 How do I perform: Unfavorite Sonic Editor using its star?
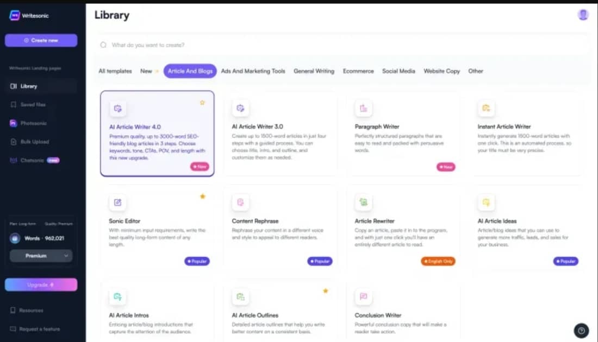(x=203, y=197)
